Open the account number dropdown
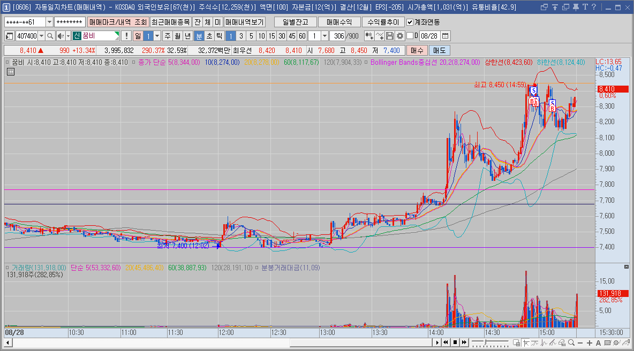The width and height of the screenshot is (634, 351). (49, 22)
